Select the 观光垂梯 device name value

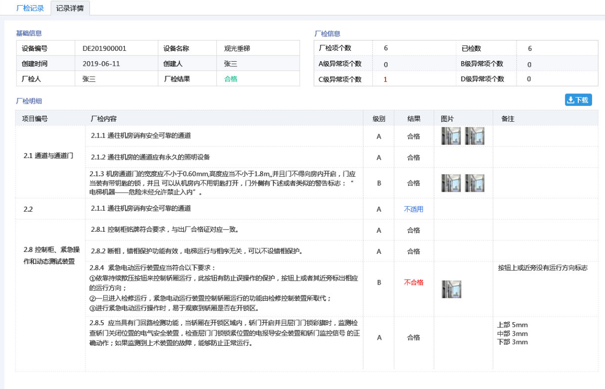237,49
